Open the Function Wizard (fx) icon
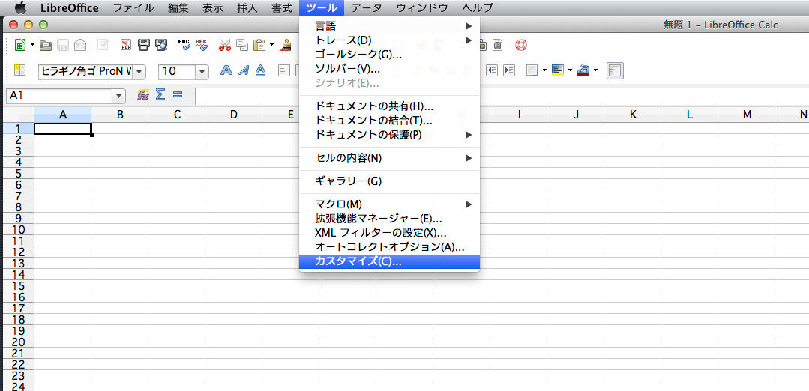The image size is (809, 391). point(142,95)
